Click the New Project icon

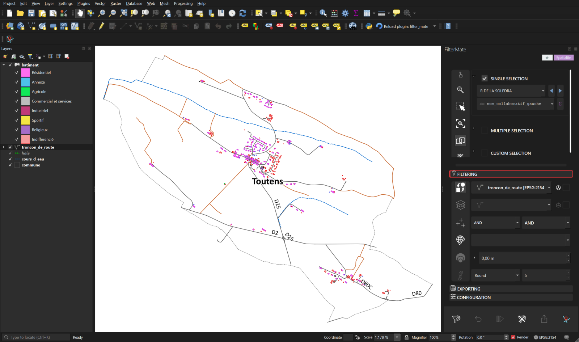(9, 13)
